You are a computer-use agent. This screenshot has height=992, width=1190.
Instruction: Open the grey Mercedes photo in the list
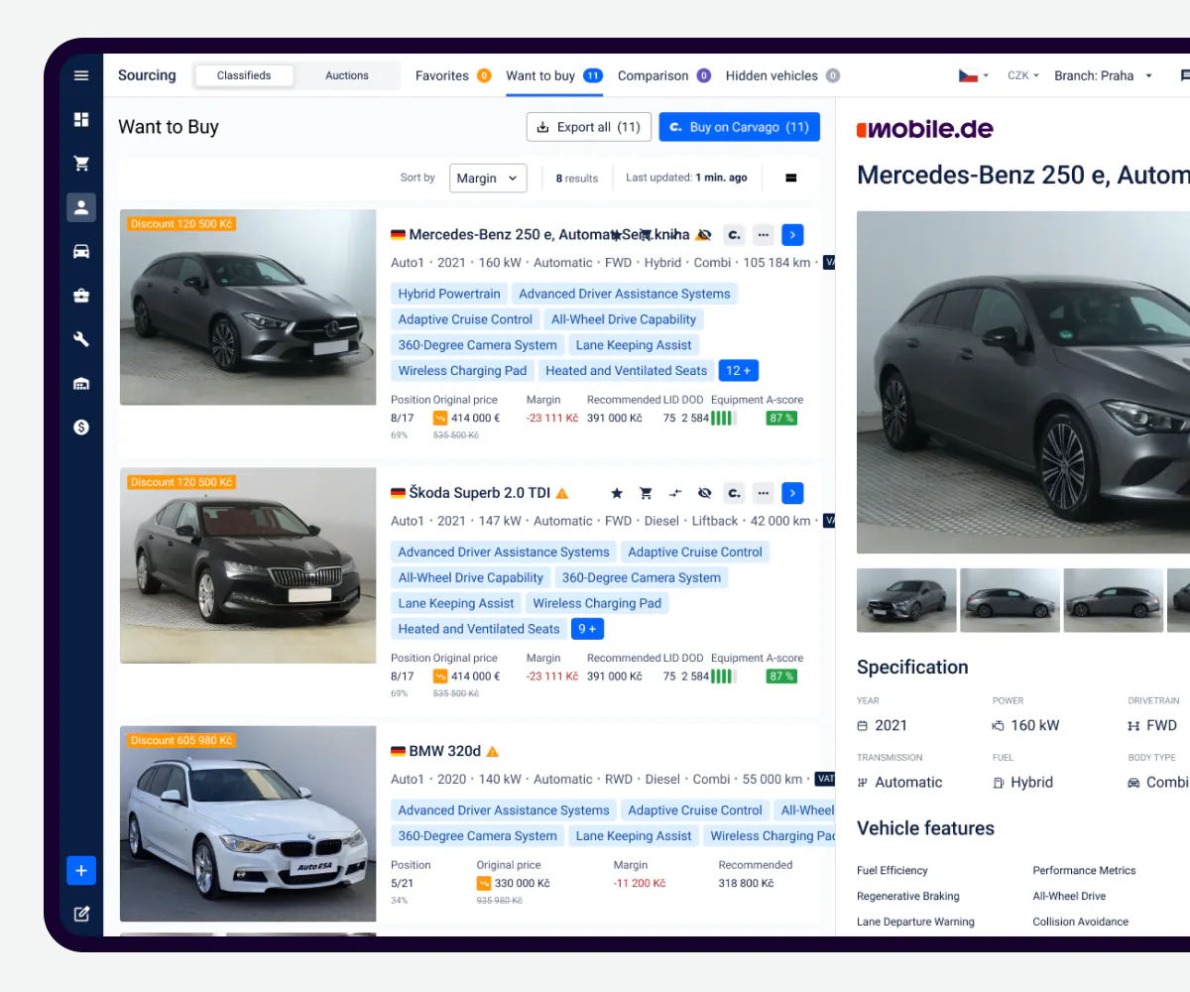coord(248,308)
